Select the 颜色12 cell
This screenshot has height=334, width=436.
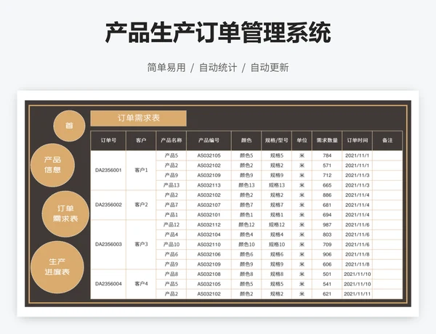[x=246, y=225]
